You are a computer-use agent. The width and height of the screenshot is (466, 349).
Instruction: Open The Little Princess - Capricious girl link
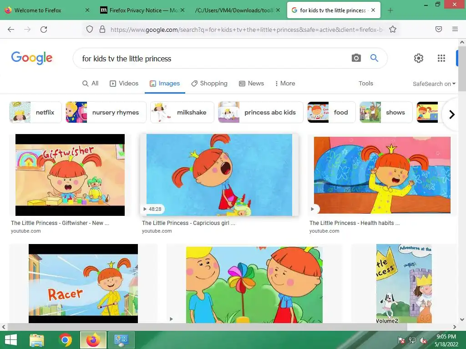pyautogui.click(x=188, y=223)
